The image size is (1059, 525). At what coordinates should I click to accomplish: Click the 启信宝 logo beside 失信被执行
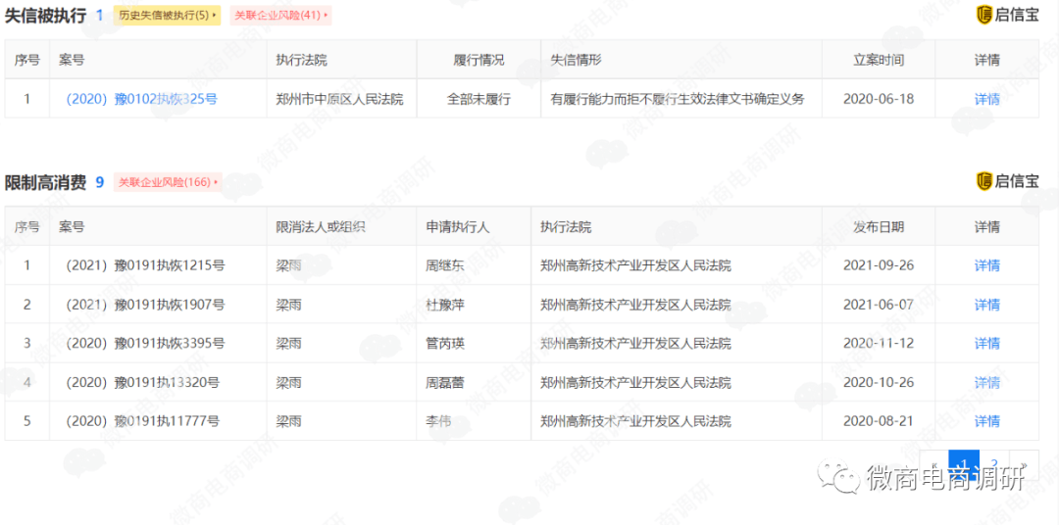[1008, 15]
